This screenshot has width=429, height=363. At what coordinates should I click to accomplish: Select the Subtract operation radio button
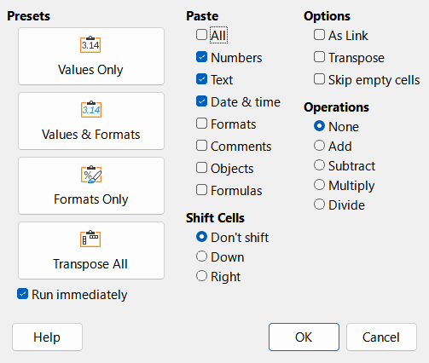pyautogui.click(x=319, y=165)
